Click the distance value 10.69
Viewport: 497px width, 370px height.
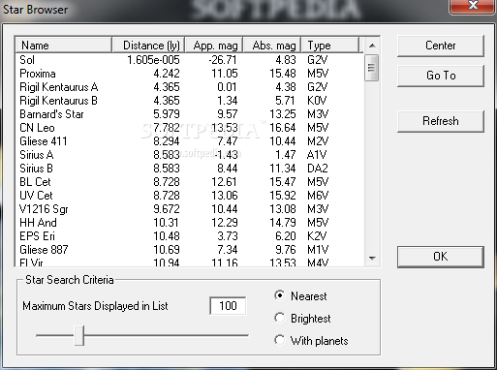[167, 250]
